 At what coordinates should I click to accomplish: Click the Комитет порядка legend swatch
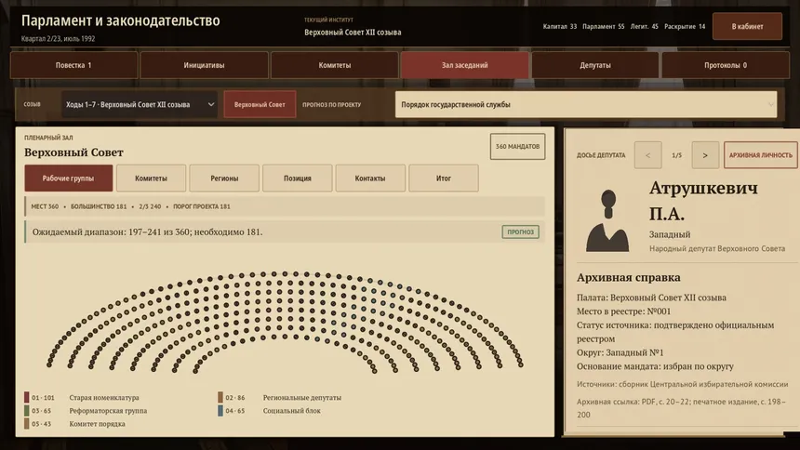tap(27, 423)
